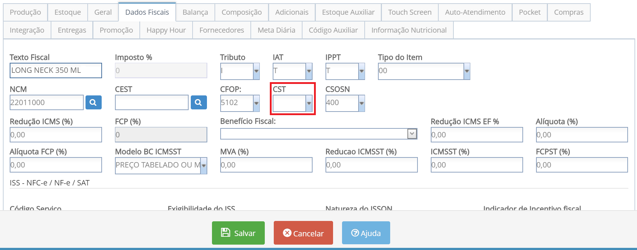Switch to the Balança tab

pos(195,12)
